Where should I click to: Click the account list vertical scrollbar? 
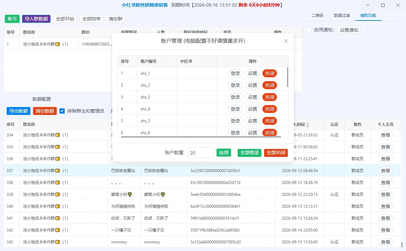pos(288,77)
